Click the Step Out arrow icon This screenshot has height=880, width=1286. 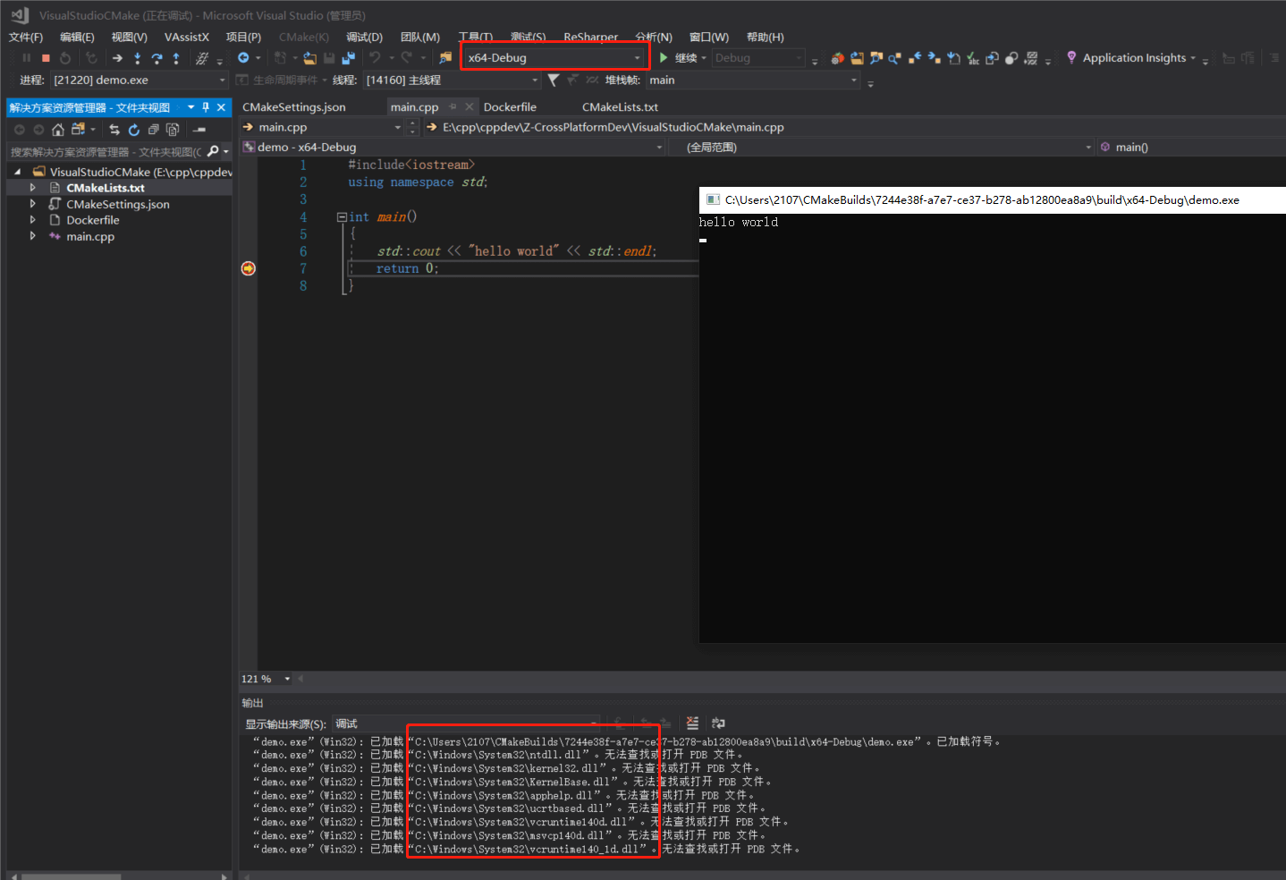pyautogui.click(x=176, y=58)
